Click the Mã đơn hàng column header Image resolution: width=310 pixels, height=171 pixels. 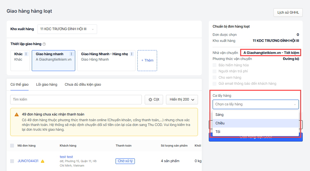[26, 146]
